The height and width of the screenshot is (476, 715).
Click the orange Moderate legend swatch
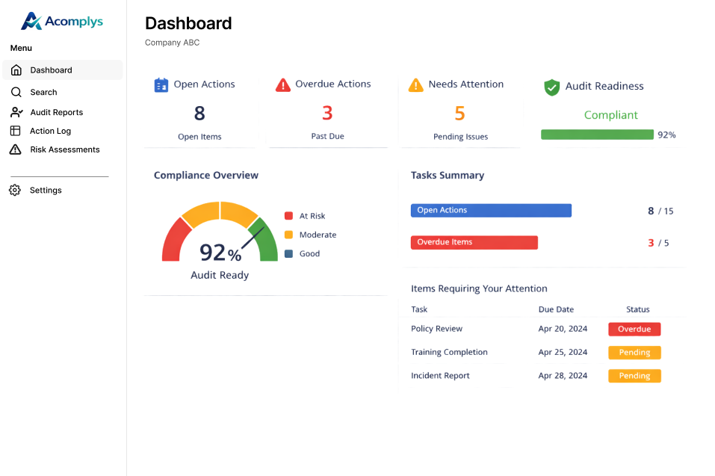288,235
